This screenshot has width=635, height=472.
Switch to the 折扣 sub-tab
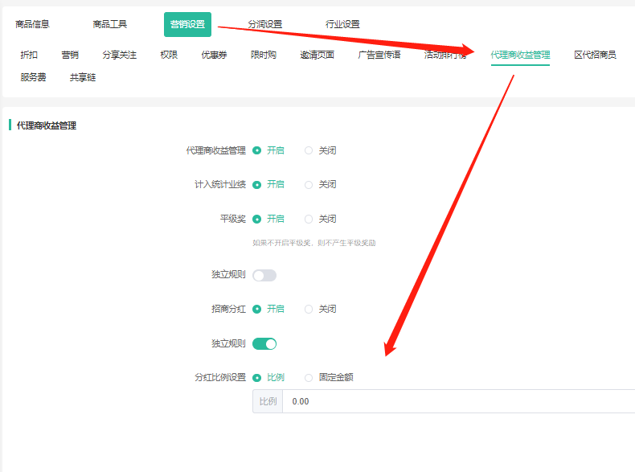29,55
